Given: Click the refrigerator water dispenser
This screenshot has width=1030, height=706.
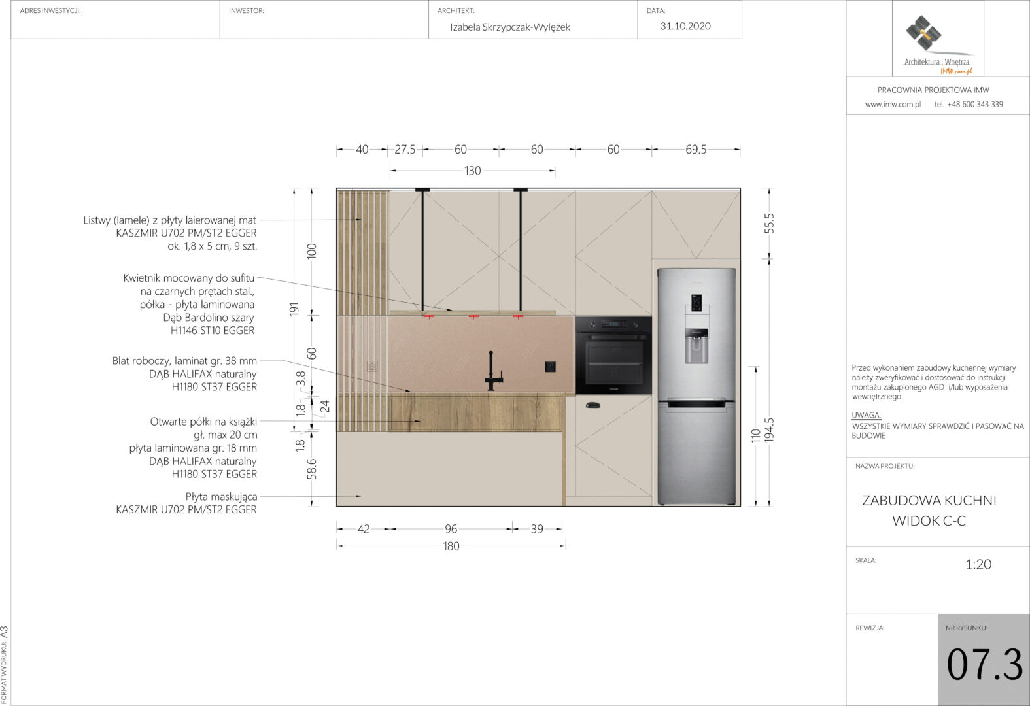Looking at the screenshot, I should pyautogui.click(x=696, y=346).
